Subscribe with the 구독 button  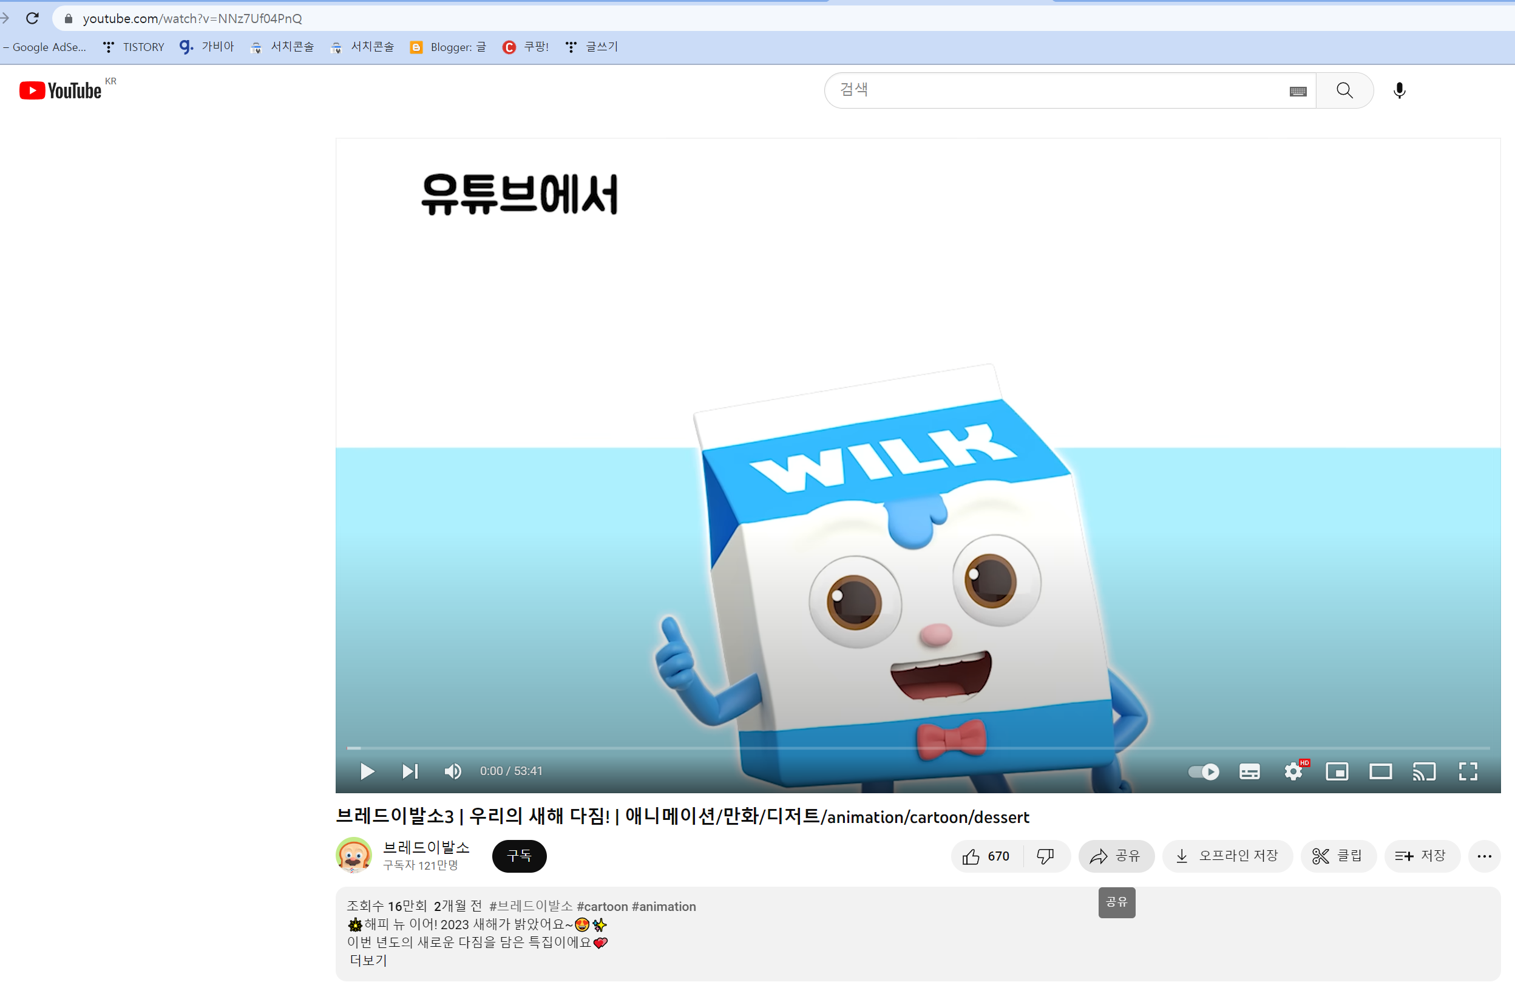pyautogui.click(x=519, y=856)
